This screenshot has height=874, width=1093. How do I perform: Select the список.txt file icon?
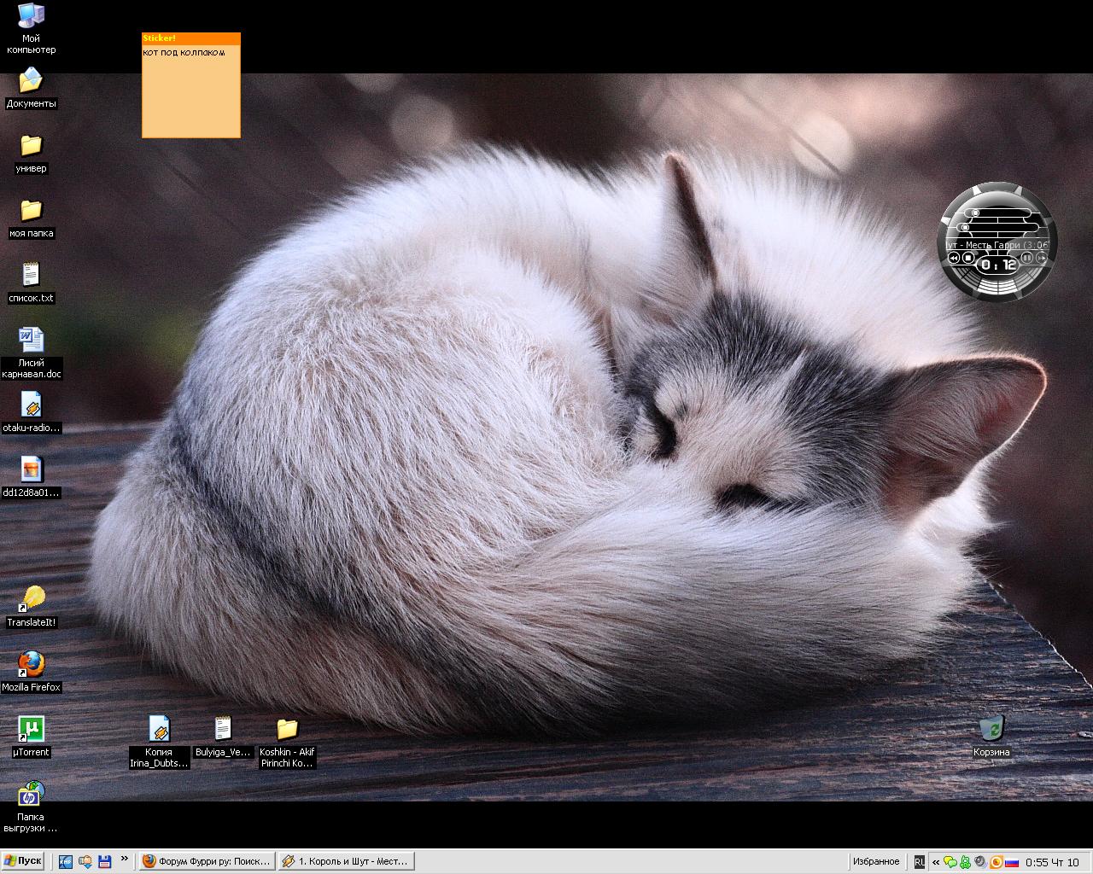click(x=32, y=275)
